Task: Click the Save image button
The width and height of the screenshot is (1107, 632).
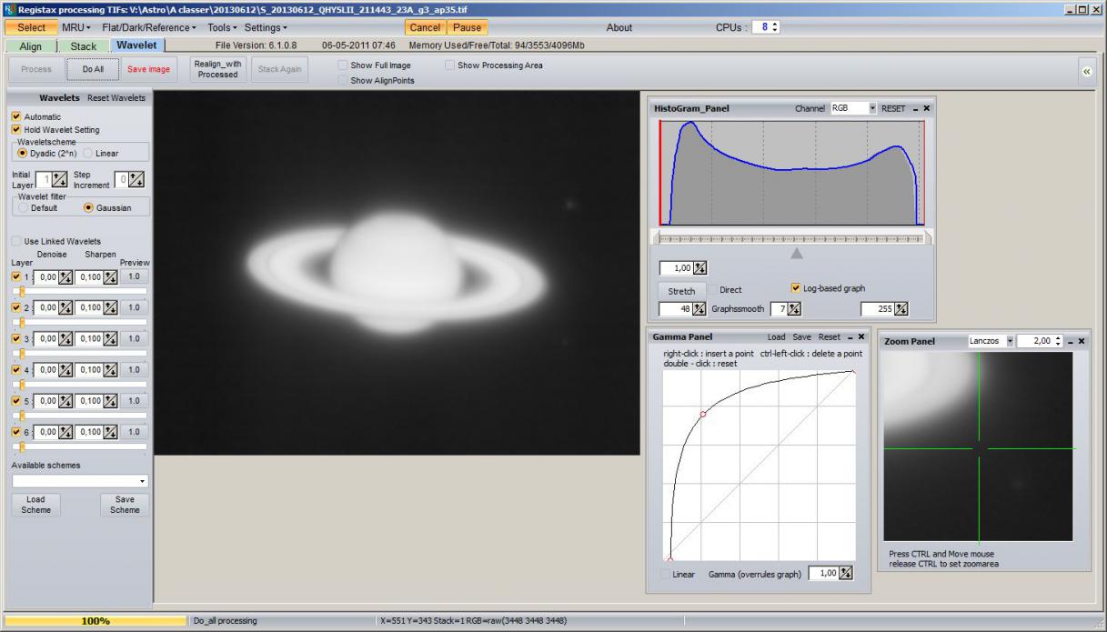Action: [148, 69]
